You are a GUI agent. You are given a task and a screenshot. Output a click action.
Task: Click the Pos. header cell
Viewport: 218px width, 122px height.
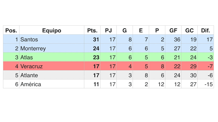pyautogui.click(x=11, y=30)
